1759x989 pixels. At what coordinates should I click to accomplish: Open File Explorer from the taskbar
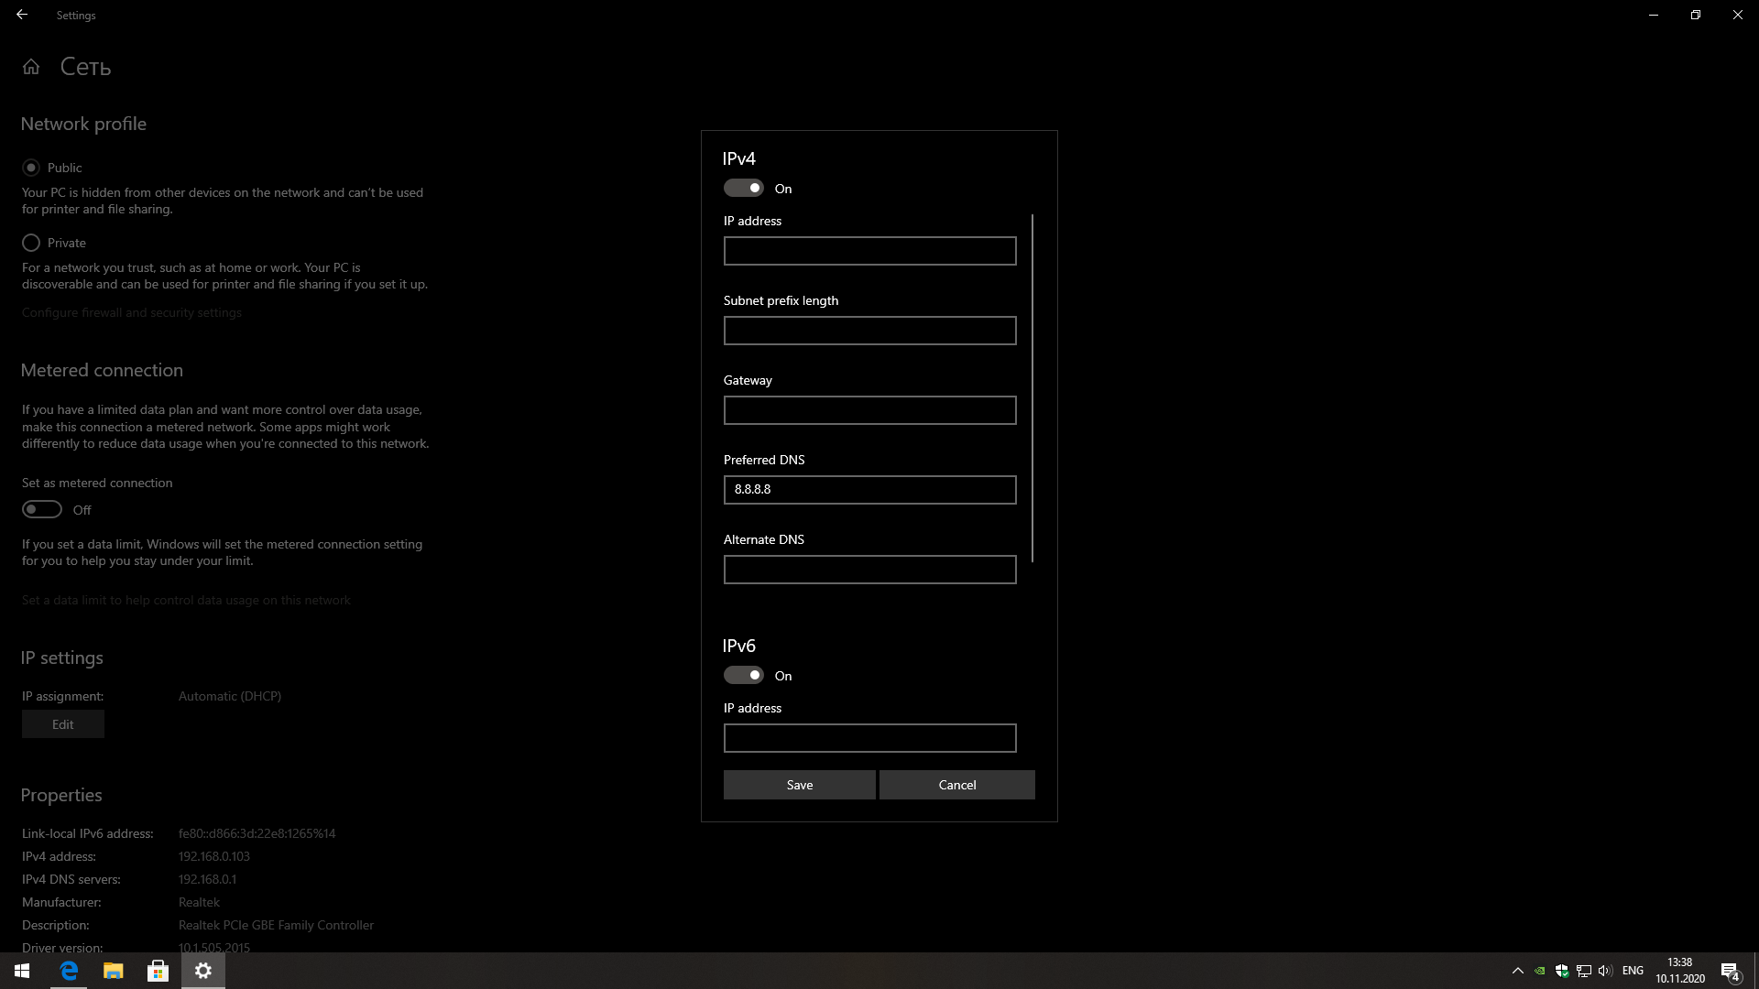[114, 971]
